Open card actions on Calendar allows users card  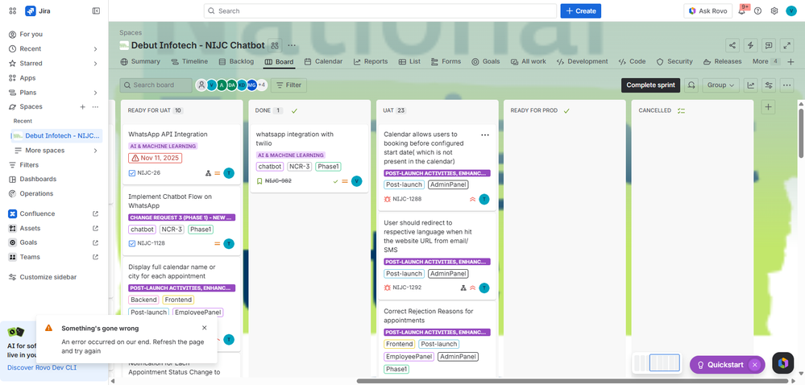pyautogui.click(x=484, y=135)
